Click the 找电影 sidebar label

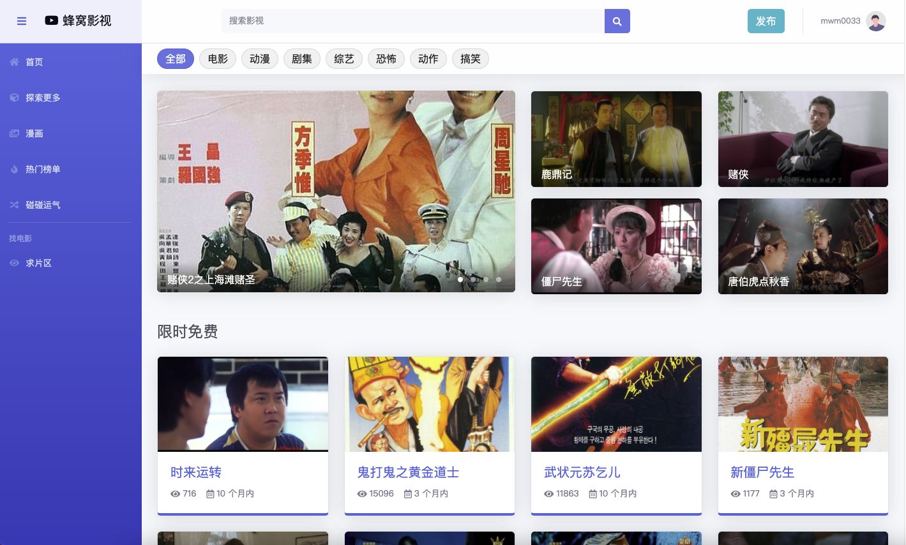click(20, 239)
